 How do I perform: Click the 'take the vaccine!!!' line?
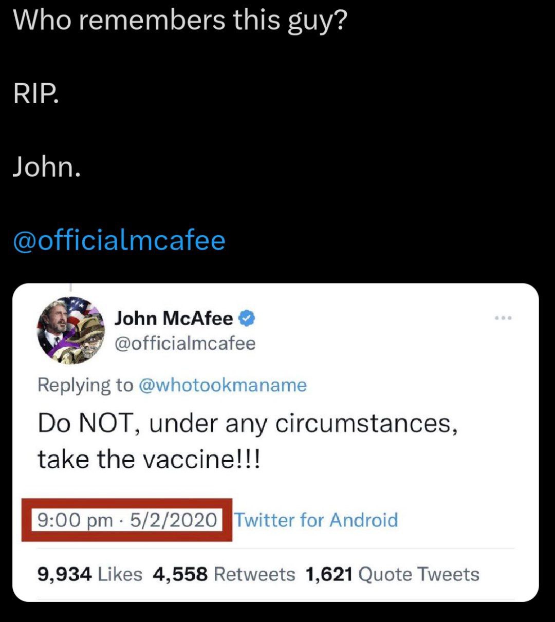coord(149,459)
